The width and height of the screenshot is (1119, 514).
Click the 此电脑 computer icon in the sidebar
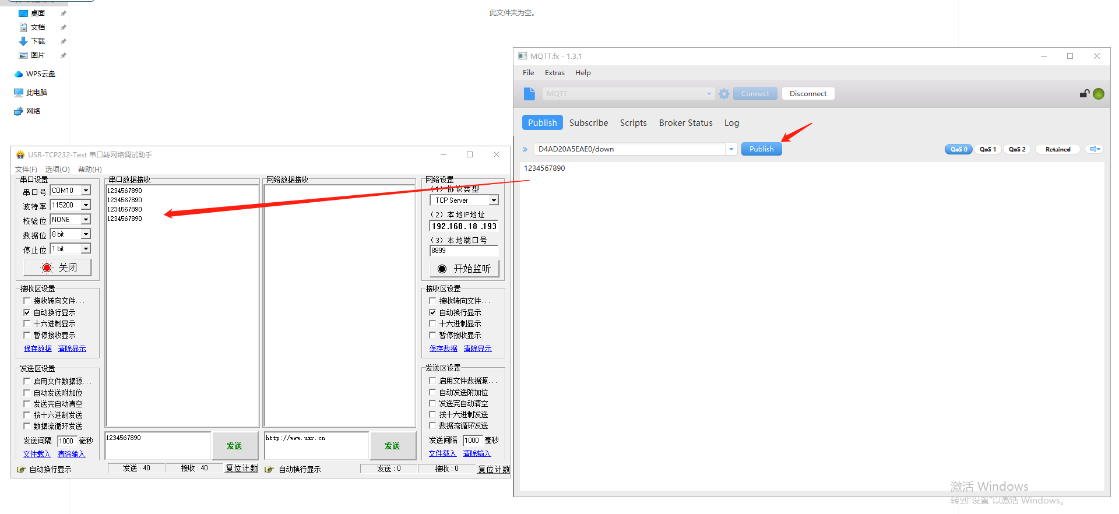(x=19, y=93)
